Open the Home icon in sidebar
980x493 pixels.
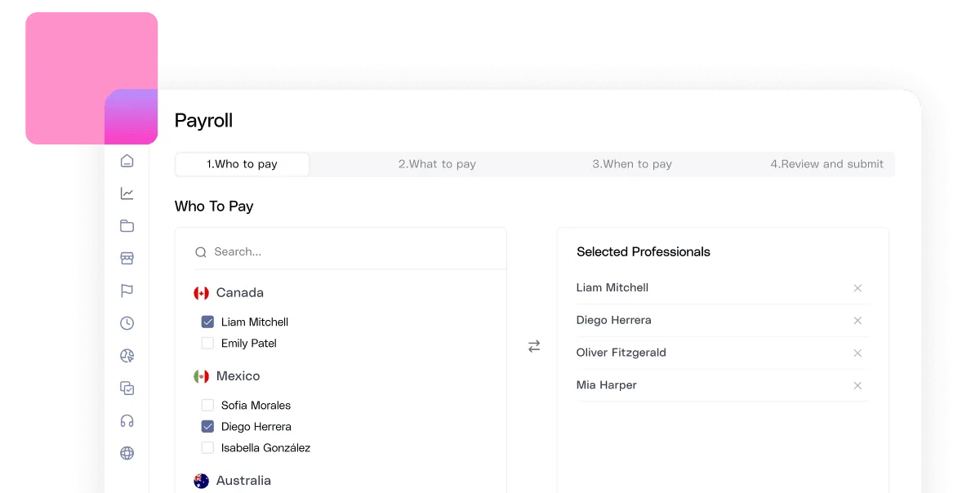127,161
